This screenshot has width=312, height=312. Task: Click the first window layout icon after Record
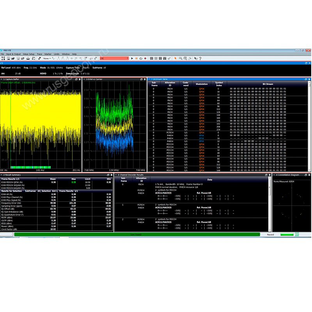(x=151, y=58)
